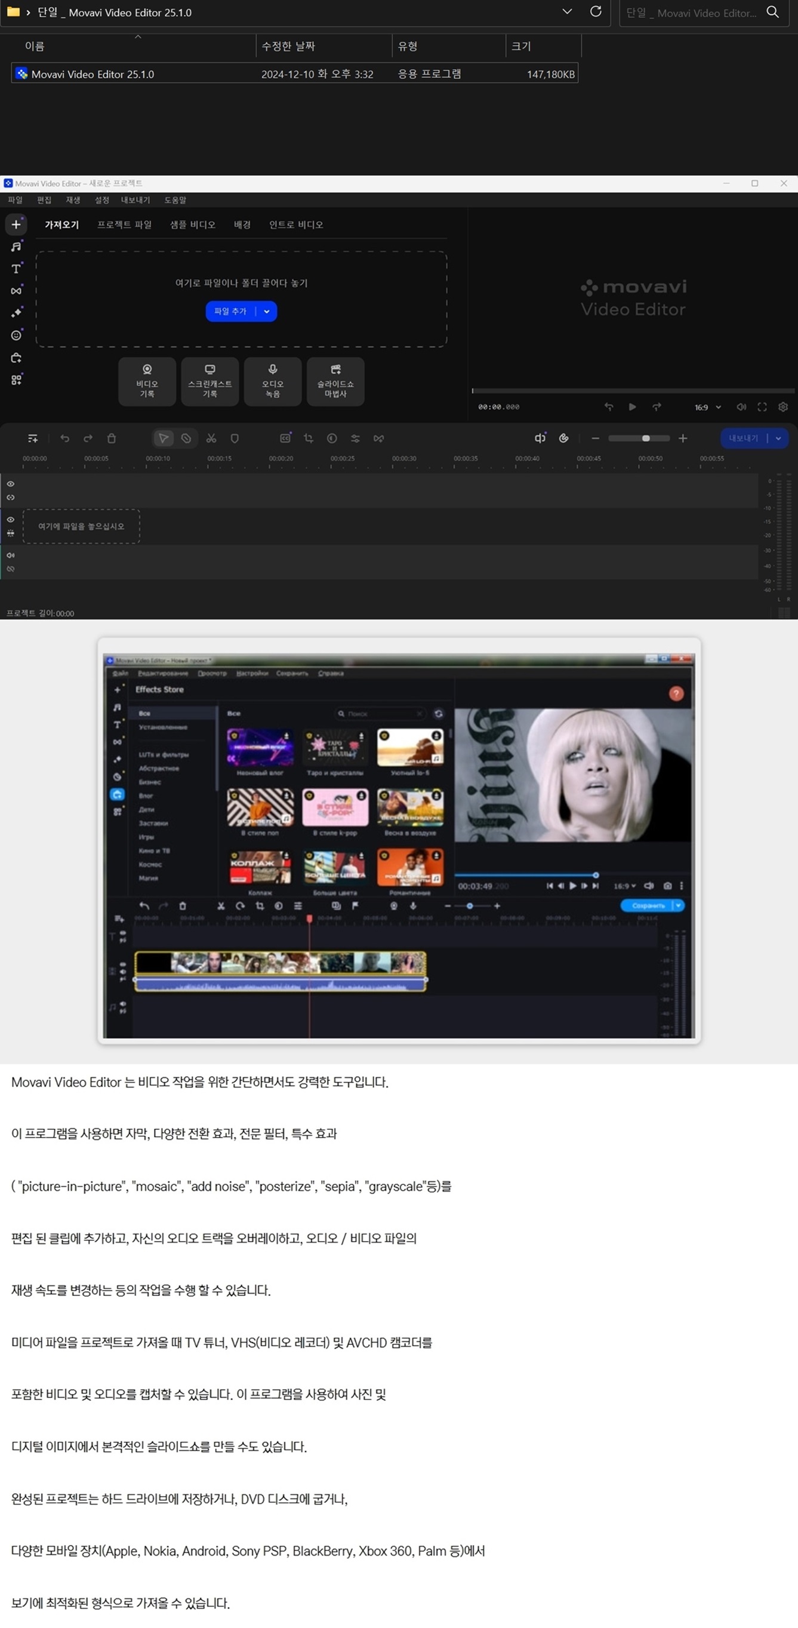Expand the Add Files dropdown arrow

(x=267, y=311)
